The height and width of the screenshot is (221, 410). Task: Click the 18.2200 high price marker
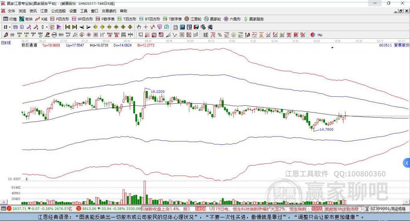point(158,91)
